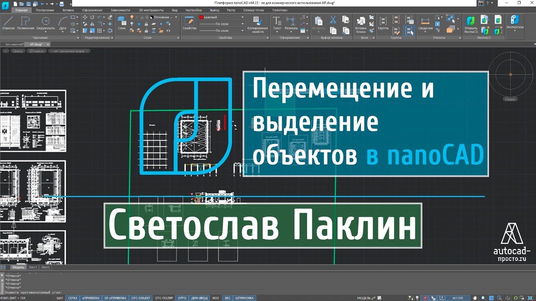Click the 2D-каркас visual style label

[x=36, y=51]
